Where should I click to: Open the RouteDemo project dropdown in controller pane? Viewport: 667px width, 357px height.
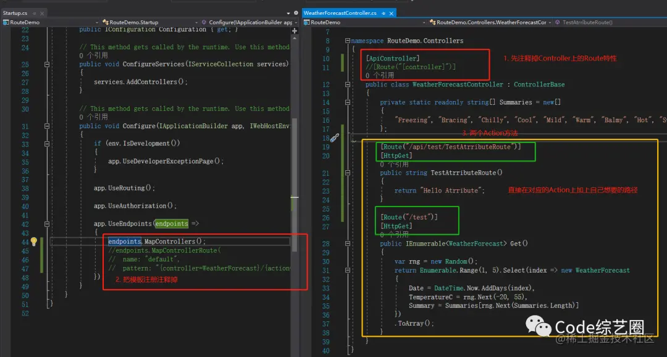click(x=364, y=22)
